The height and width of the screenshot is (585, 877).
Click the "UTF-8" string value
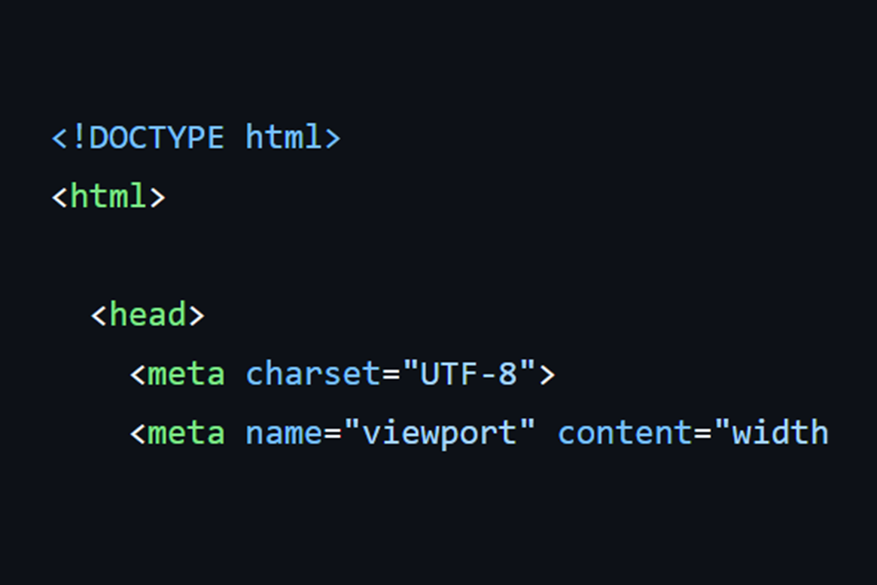[468, 373]
